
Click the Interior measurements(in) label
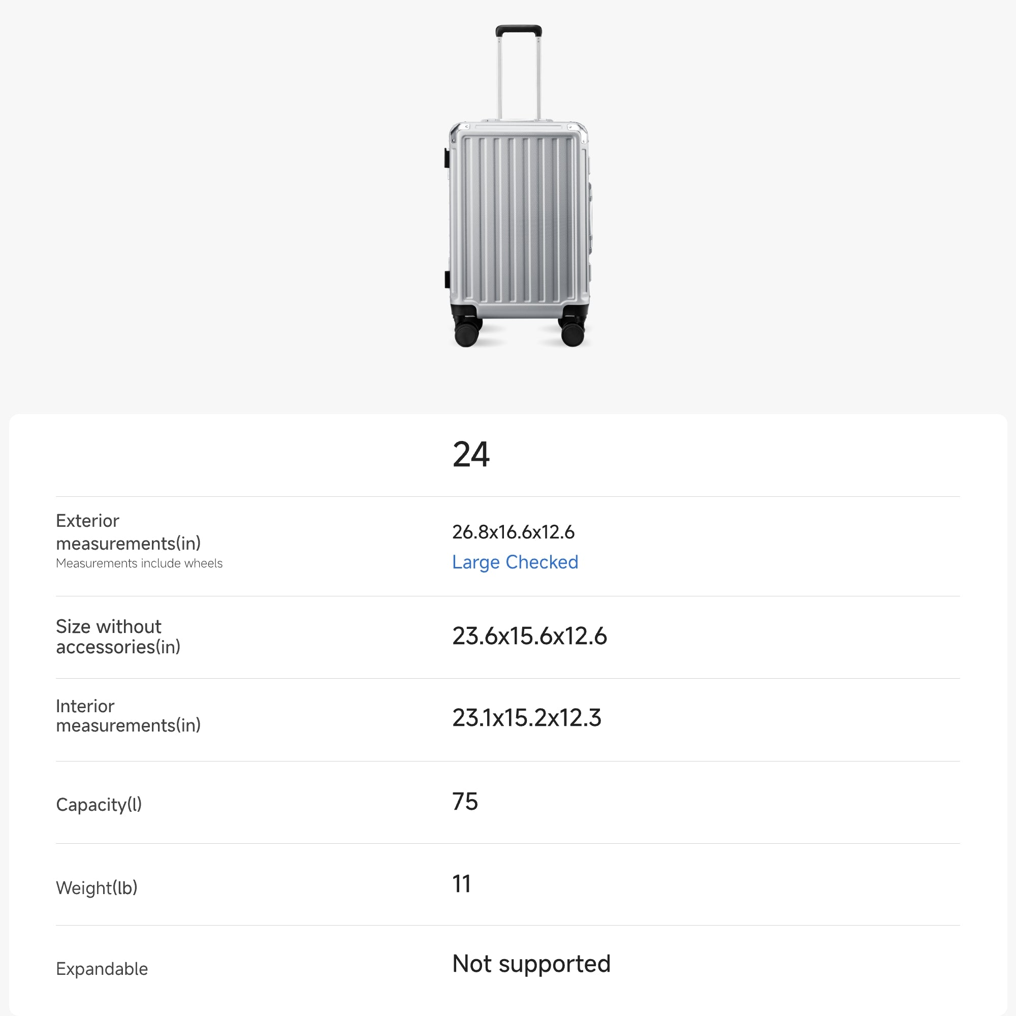129,716
